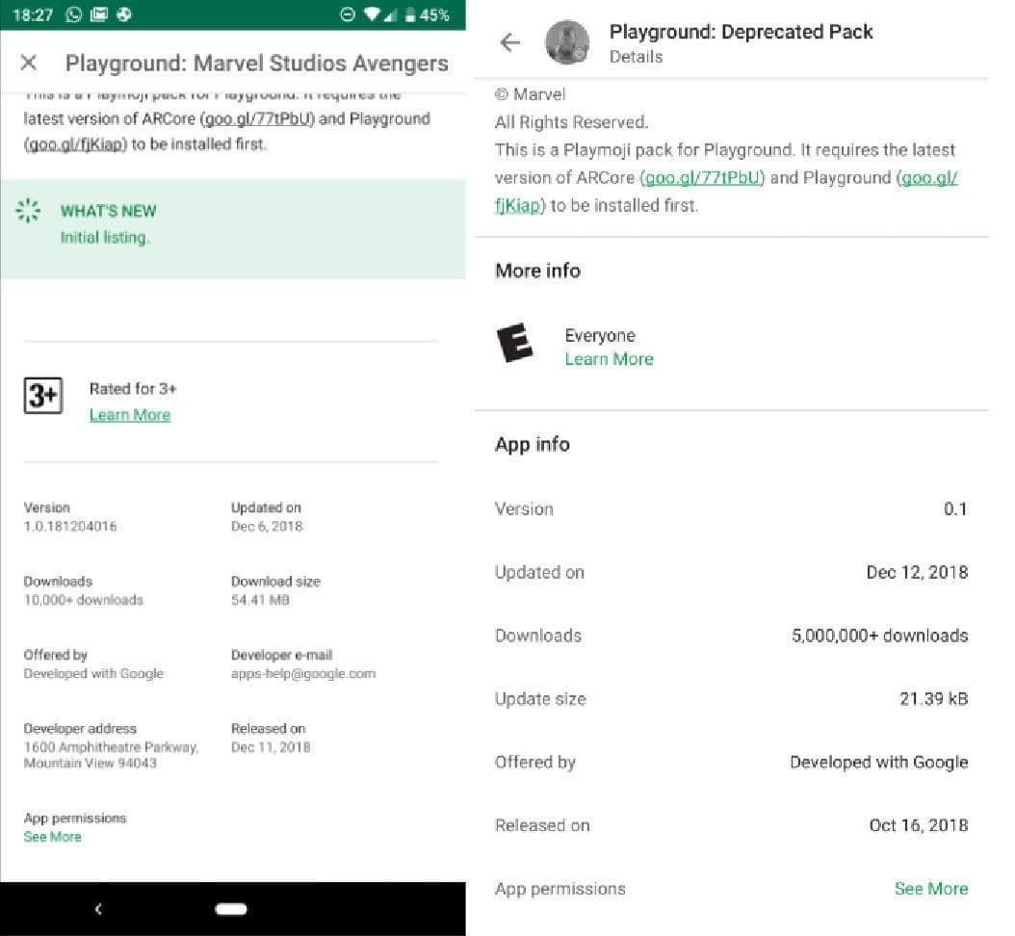1015x936 pixels.
Task: Select the 'Initial listing.' What's New text
Action: pyautogui.click(x=105, y=238)
